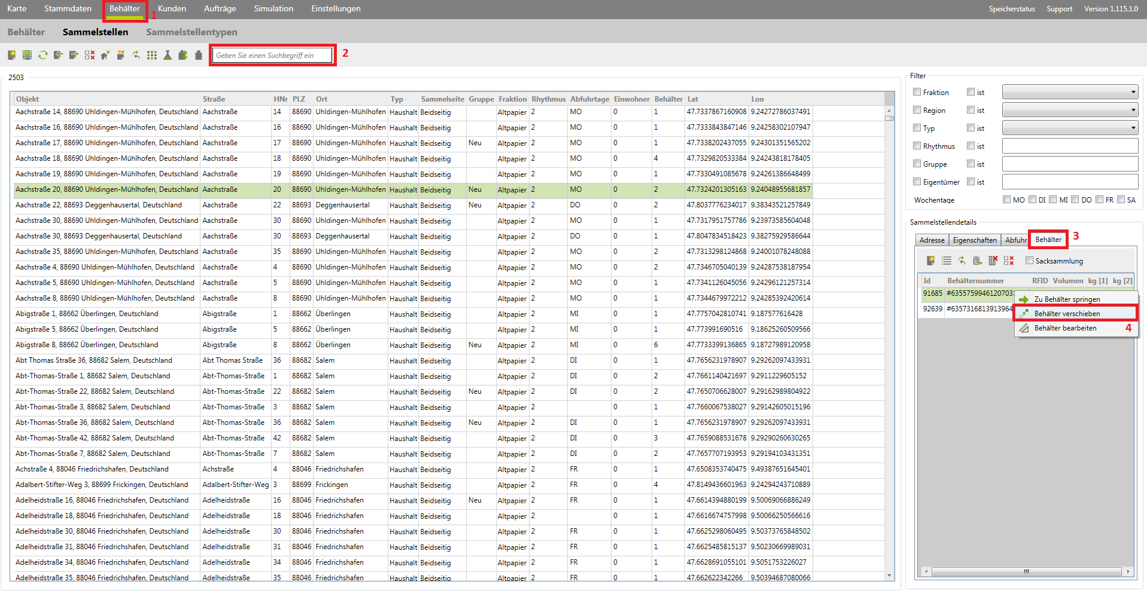The width and height of the screenshot is (1147, 591).
Task: Switch to the Behälter sub-tab below menu bar
Action: tap(26, 32)
